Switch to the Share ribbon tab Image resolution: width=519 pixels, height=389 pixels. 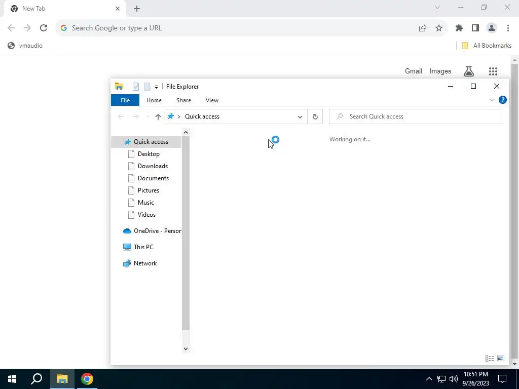click(183, 100)
